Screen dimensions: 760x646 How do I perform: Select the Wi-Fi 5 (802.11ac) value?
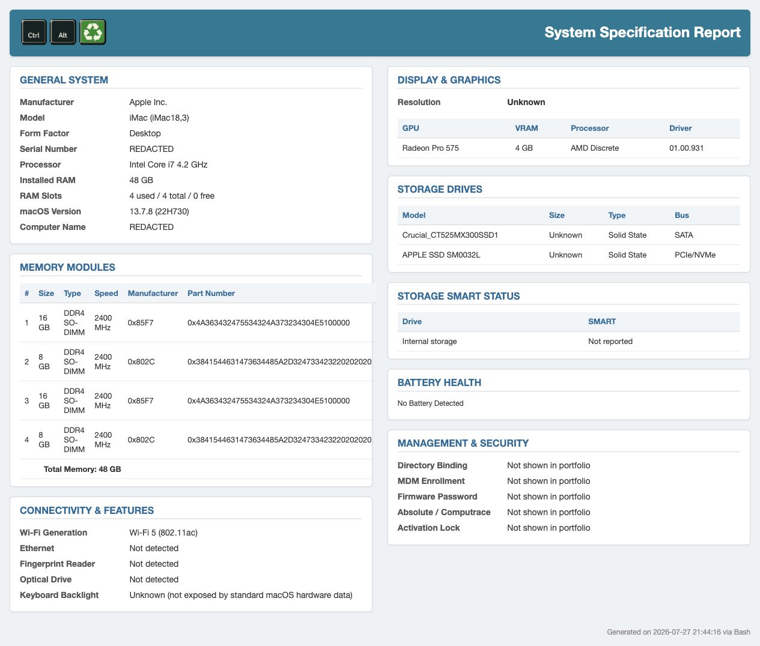tap(163, 533)
